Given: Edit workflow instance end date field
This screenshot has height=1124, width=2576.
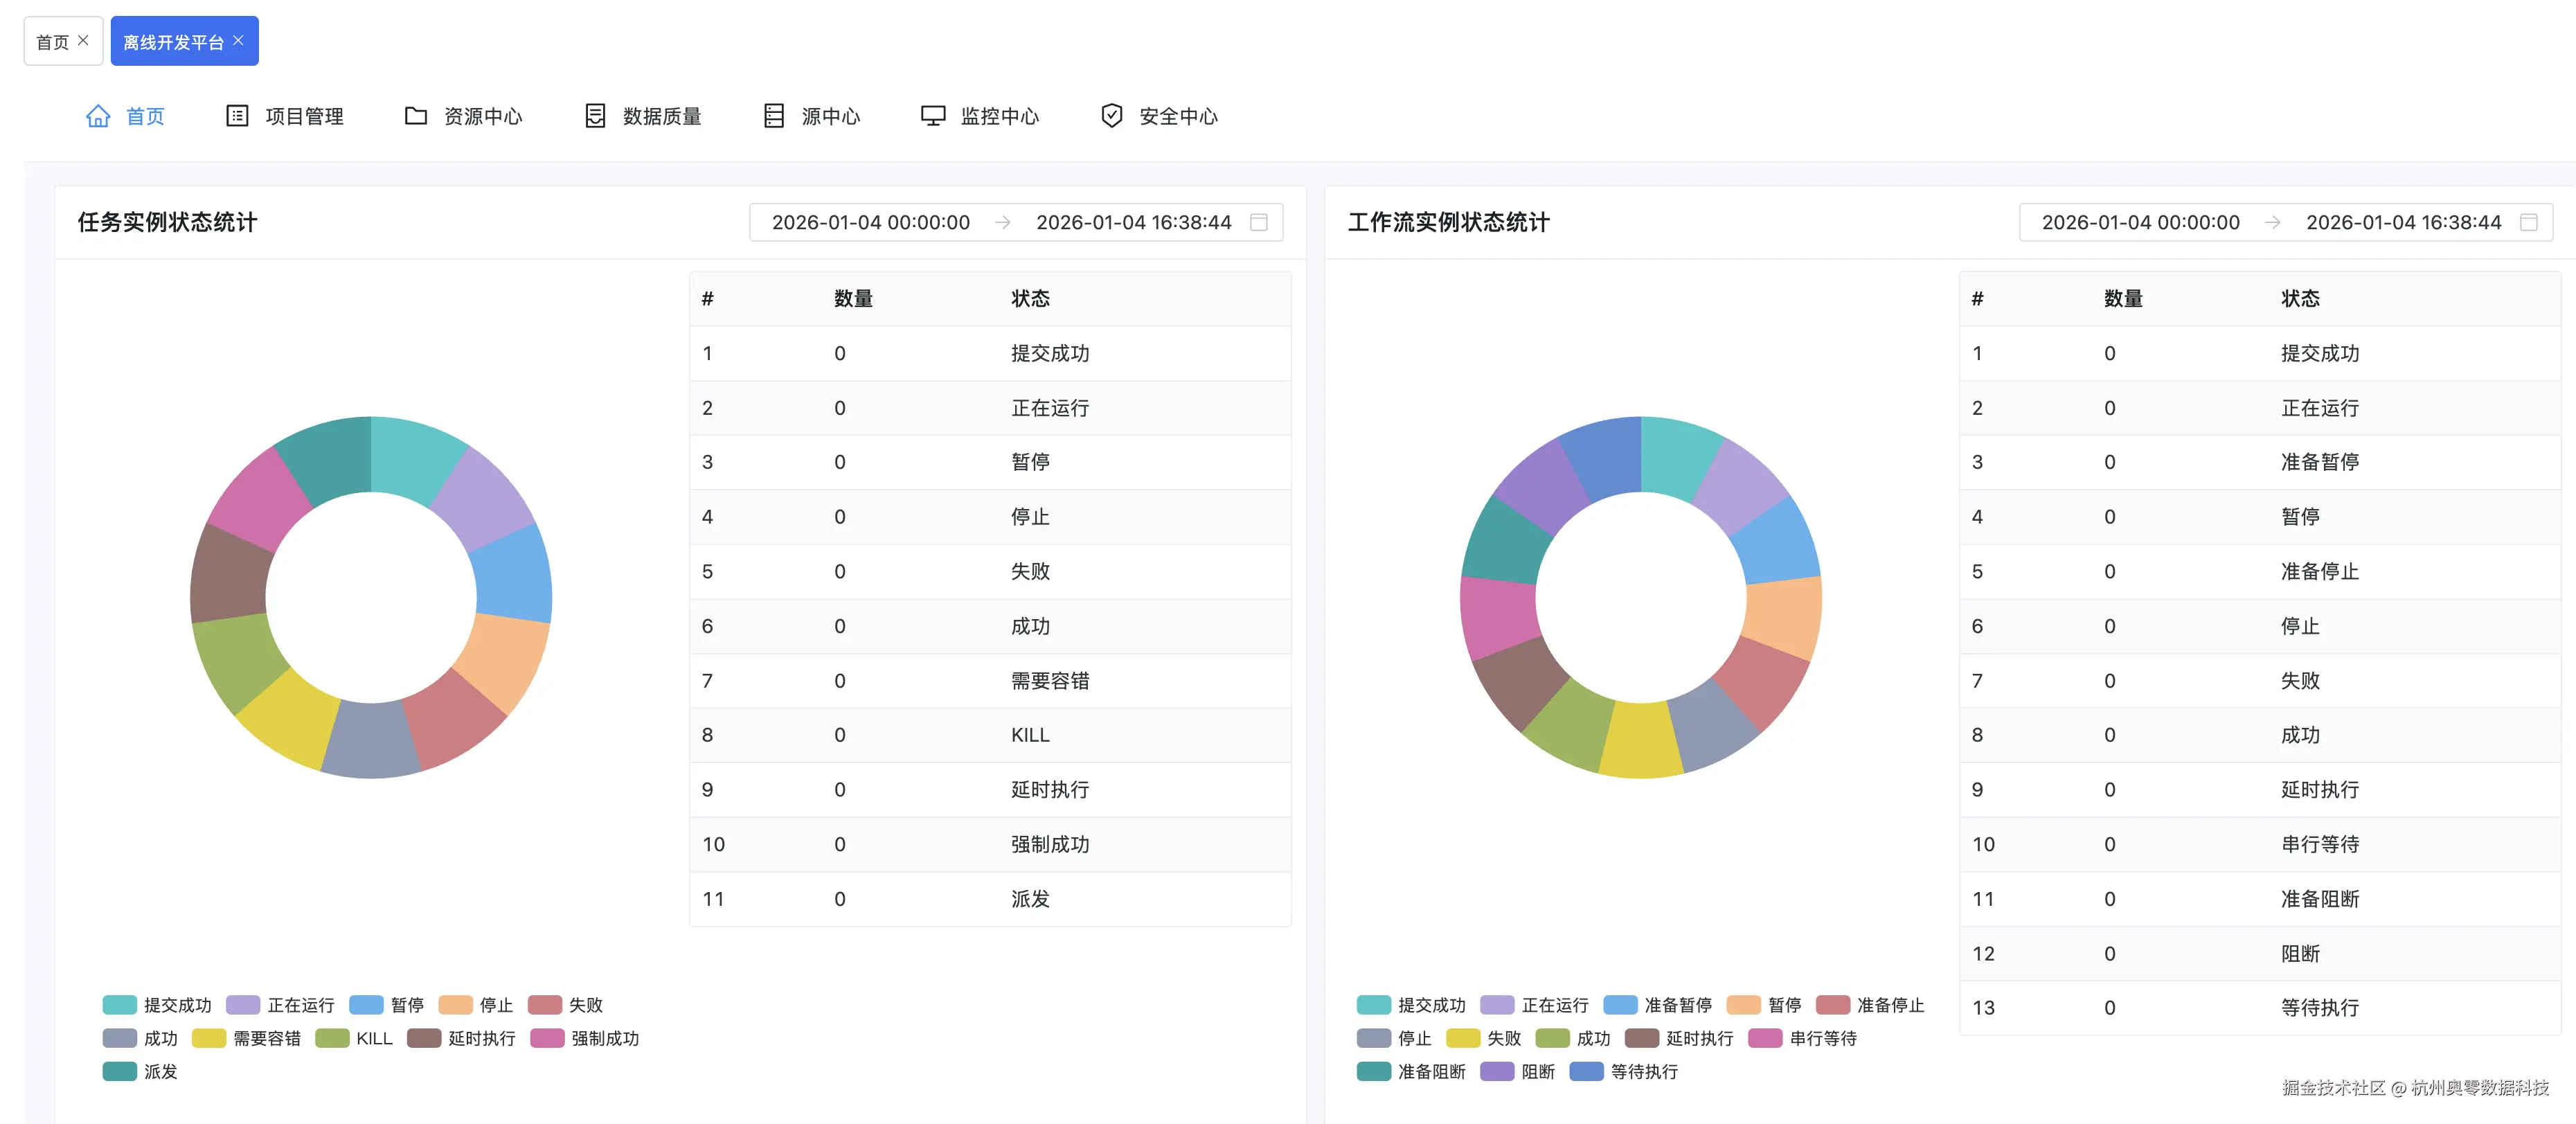Looking at the screenshot, I should (2402, 222).
